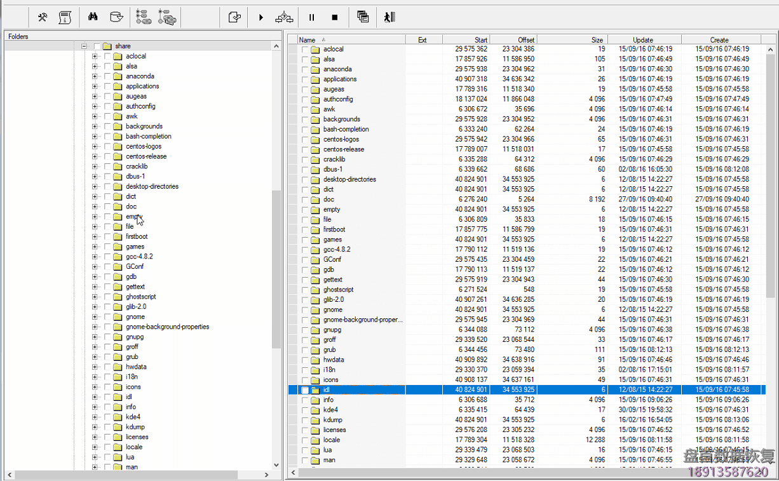Click the recovery flowchart icon
This screenshot has width=779, height=481.
[284, 17]
